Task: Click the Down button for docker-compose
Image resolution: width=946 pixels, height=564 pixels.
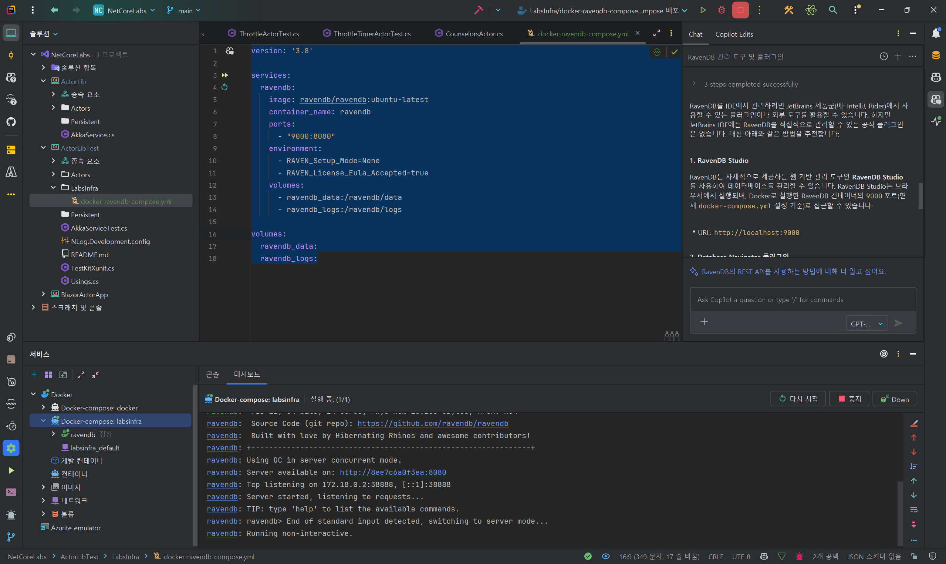Action: [x=894, y=399]
